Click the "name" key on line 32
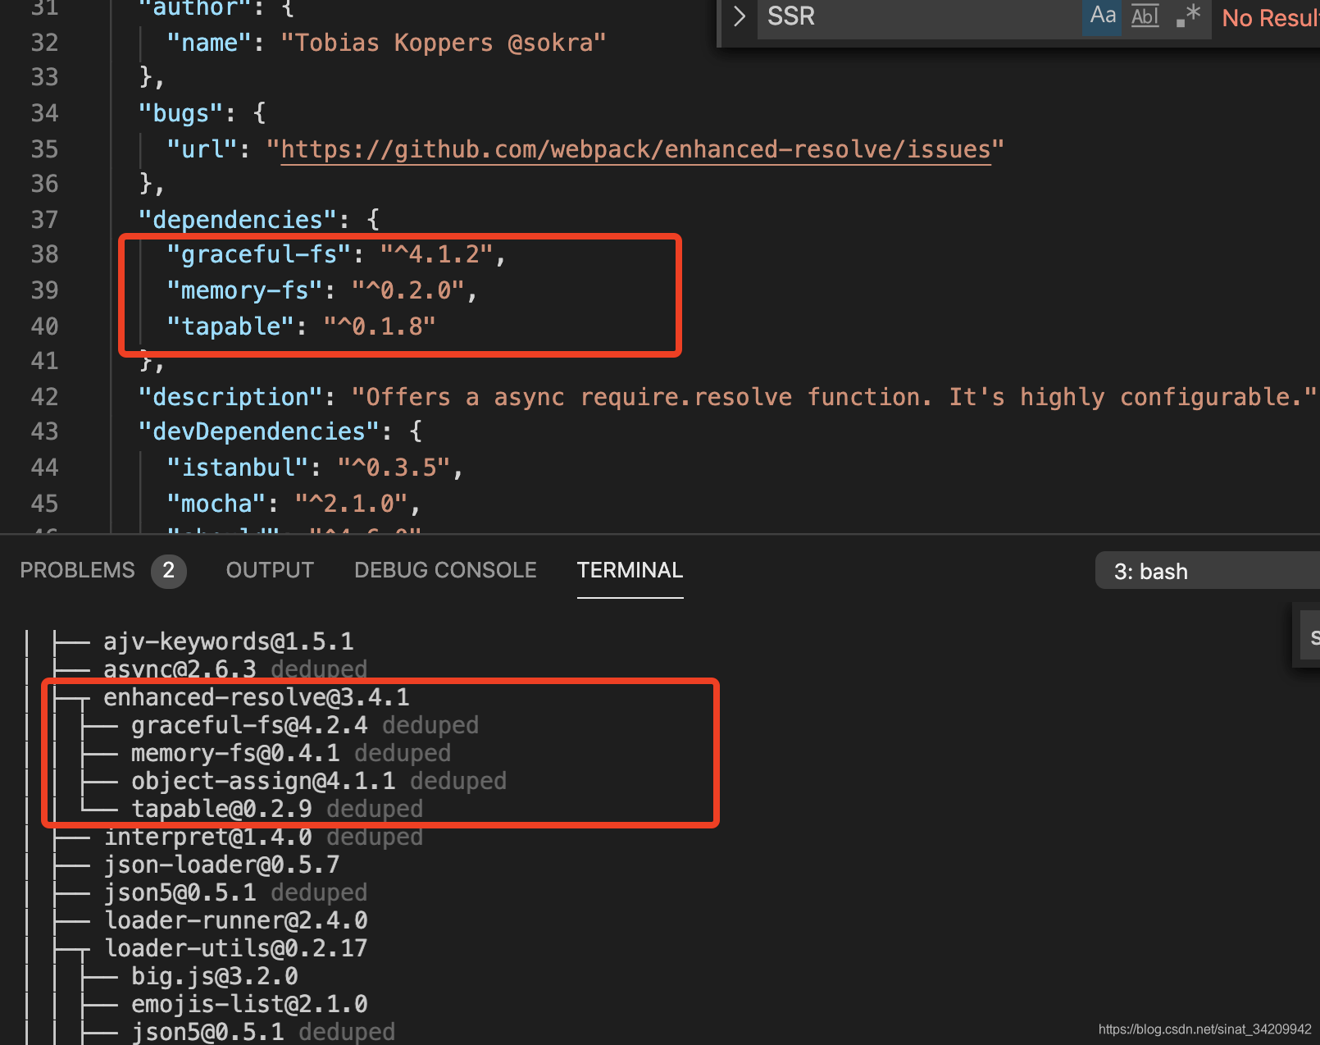 click(209, 43)
